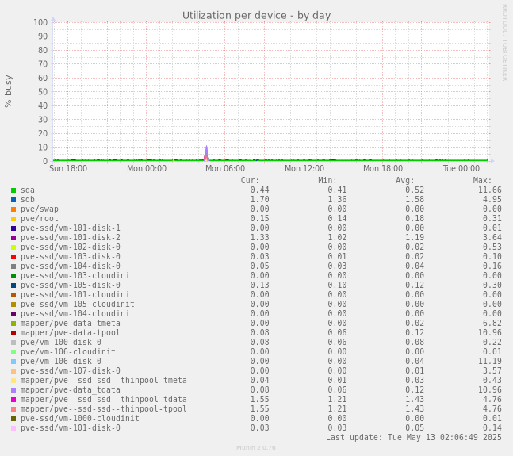Click the Max: column header
Viewport: 513px width, 456px height.
pyautogui.click(x=482, y=181)
